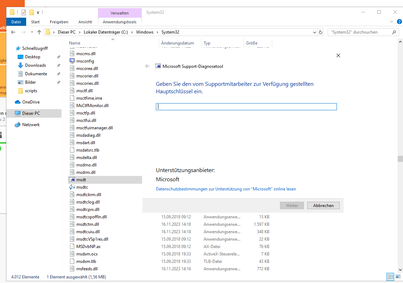
Task: Open the Datei menu
Action: (16, 22)
